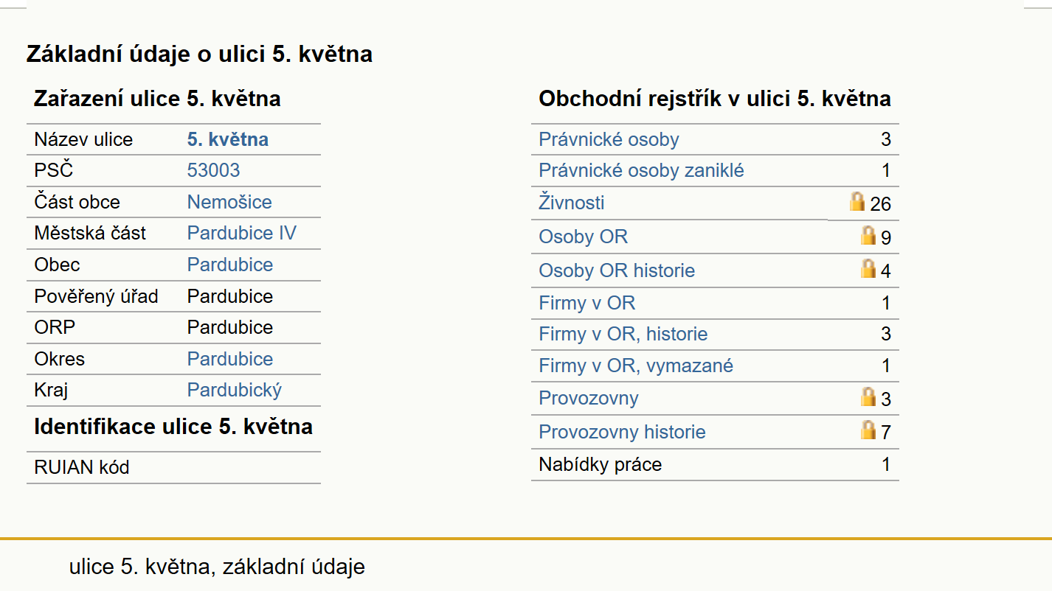
Task: Open Právnické osoby zaniklé link
Action: click(641, 171)
